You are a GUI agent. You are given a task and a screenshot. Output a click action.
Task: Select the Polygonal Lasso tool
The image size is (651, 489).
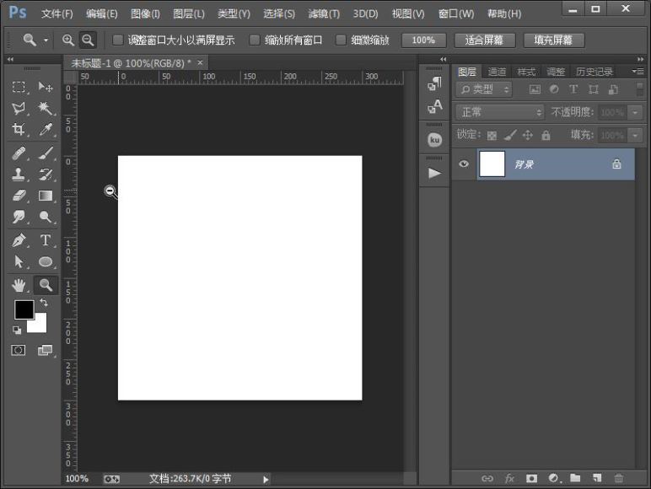[x=19, y=108]
